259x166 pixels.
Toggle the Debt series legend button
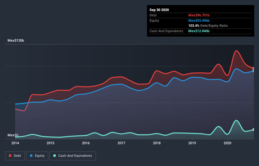[x=15, y=156]
